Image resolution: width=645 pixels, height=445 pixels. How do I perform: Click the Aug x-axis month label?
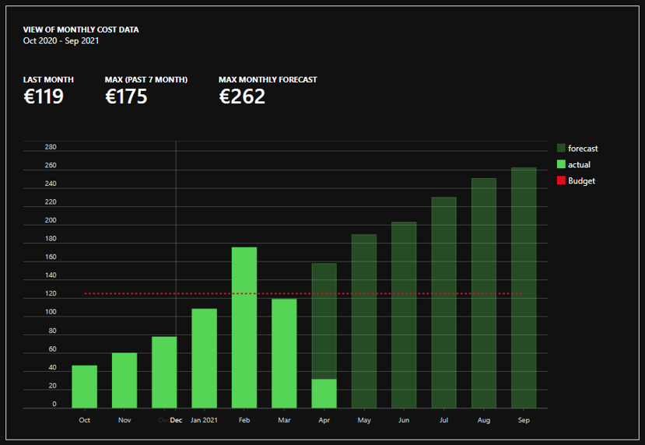tap(484, 420)
